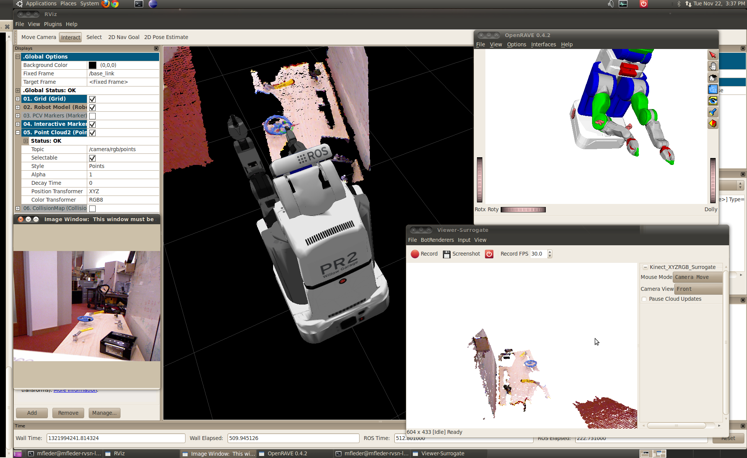Click the Remove display button

pyautogui.click(x=68, y=413)
